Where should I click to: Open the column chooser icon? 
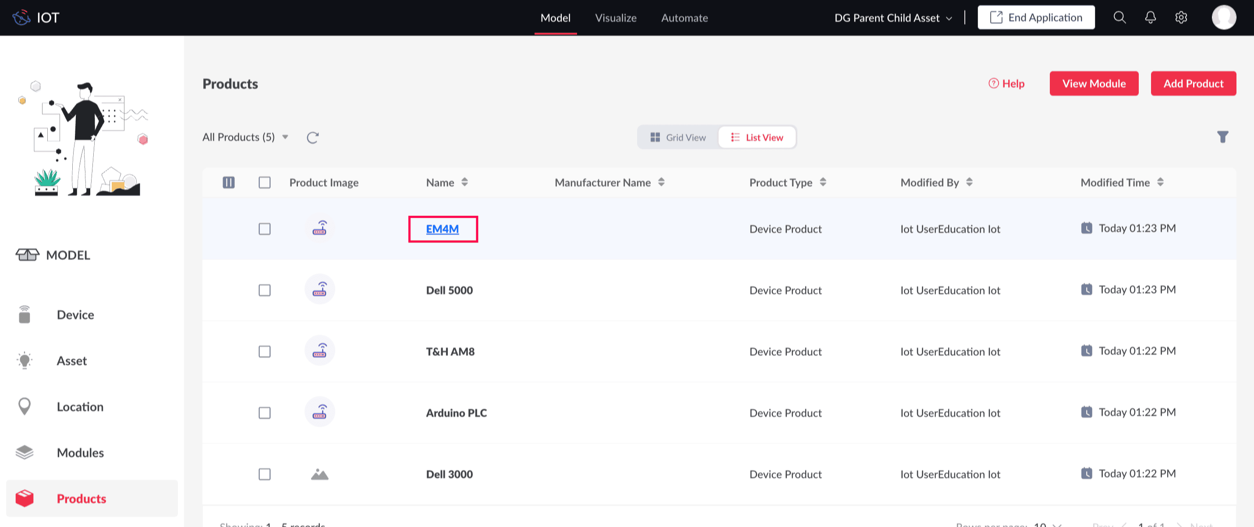pos(228,183)
